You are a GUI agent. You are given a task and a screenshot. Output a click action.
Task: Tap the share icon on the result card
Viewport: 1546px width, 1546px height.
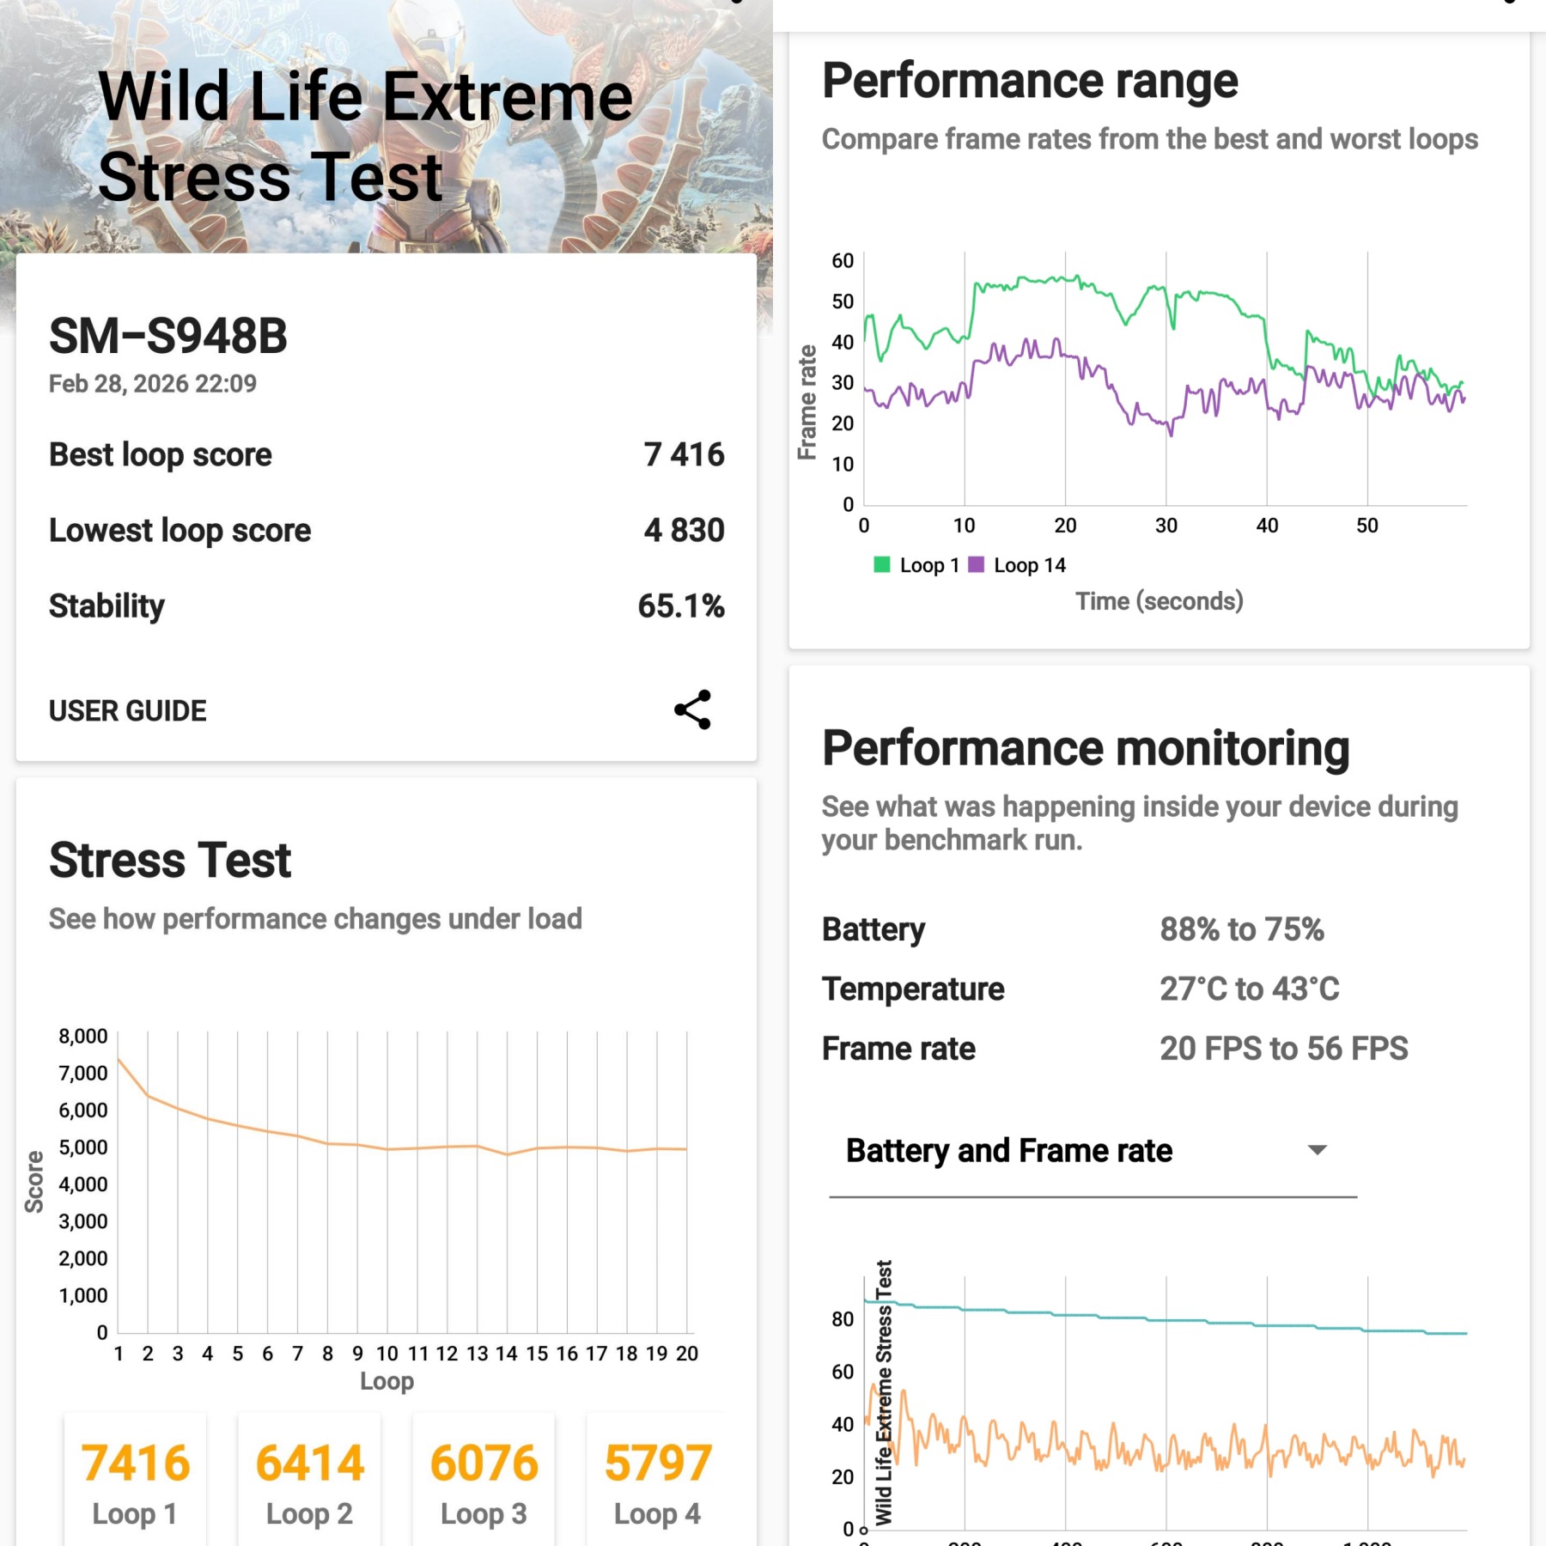click(x=692, y=710)
